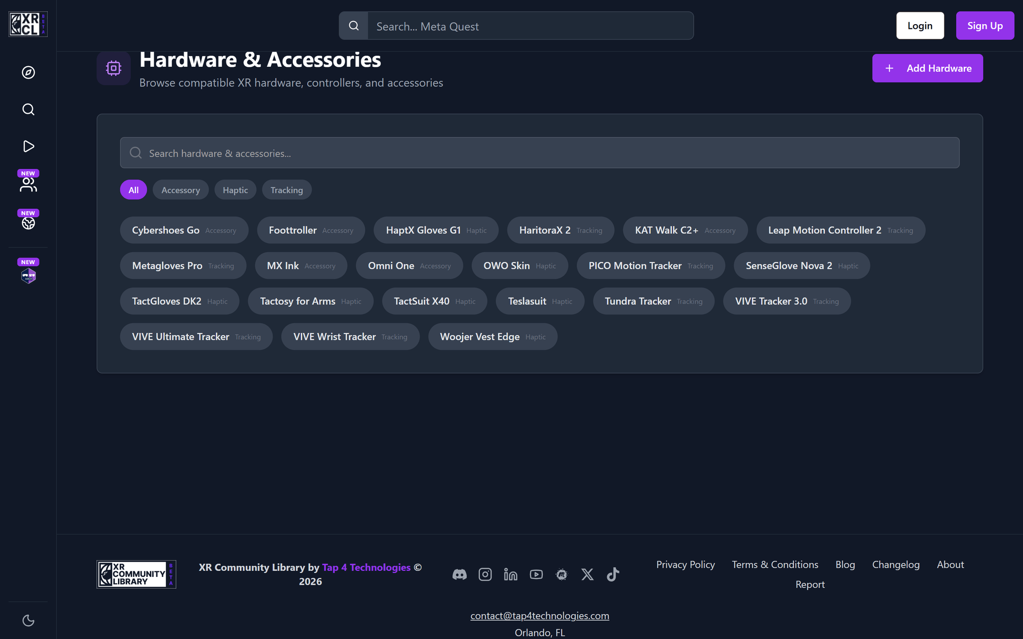Image resolution: width=1023 pixels, height=639 pixels.
Task: Click the Login button
Action: coord(920,26)
